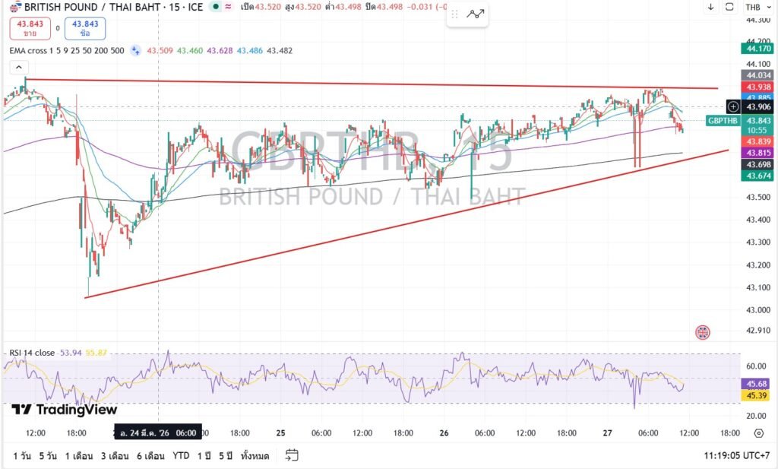Click the drag handle of the floating toolbar
The width and height of the screenshot is (778, 469).
click(456, 14)
